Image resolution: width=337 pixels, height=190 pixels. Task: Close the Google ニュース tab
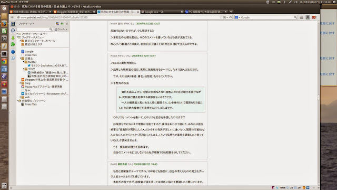coord(182,12)
